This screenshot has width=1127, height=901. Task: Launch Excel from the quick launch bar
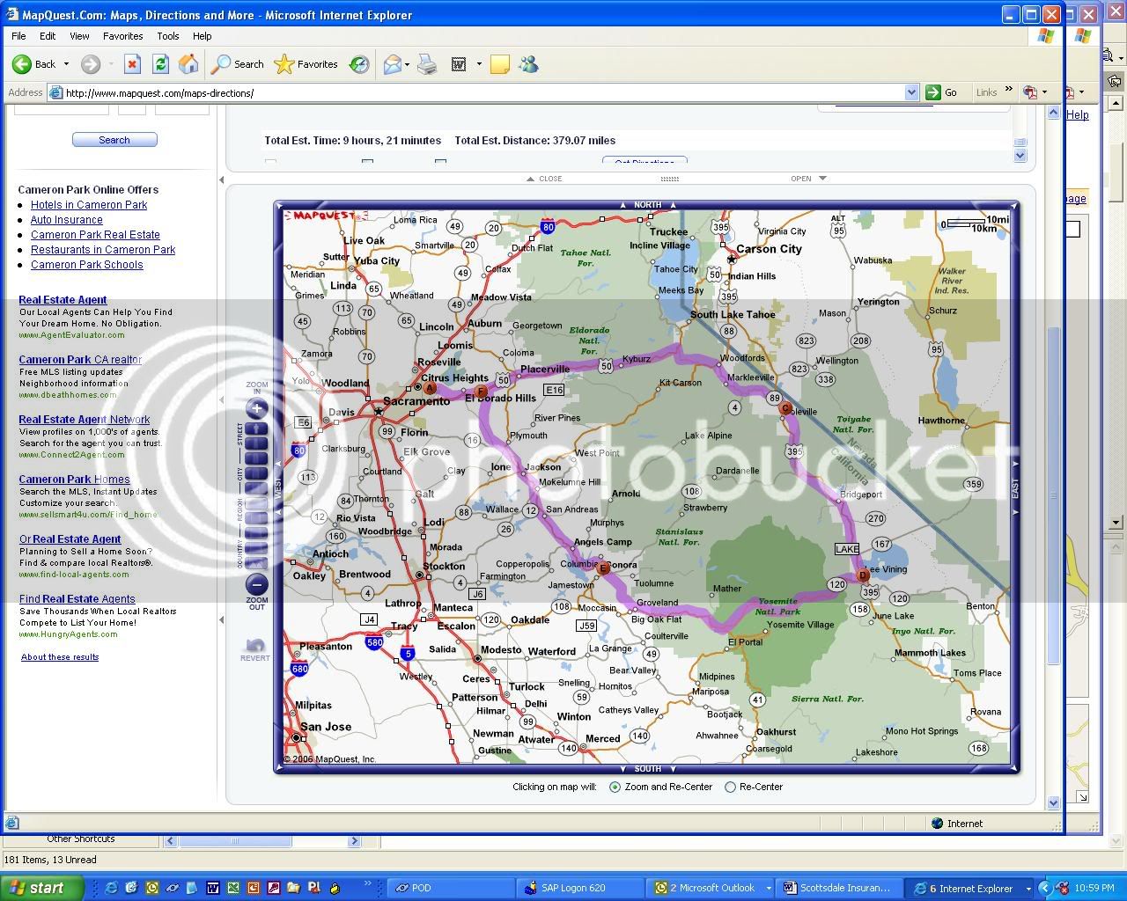232,888
